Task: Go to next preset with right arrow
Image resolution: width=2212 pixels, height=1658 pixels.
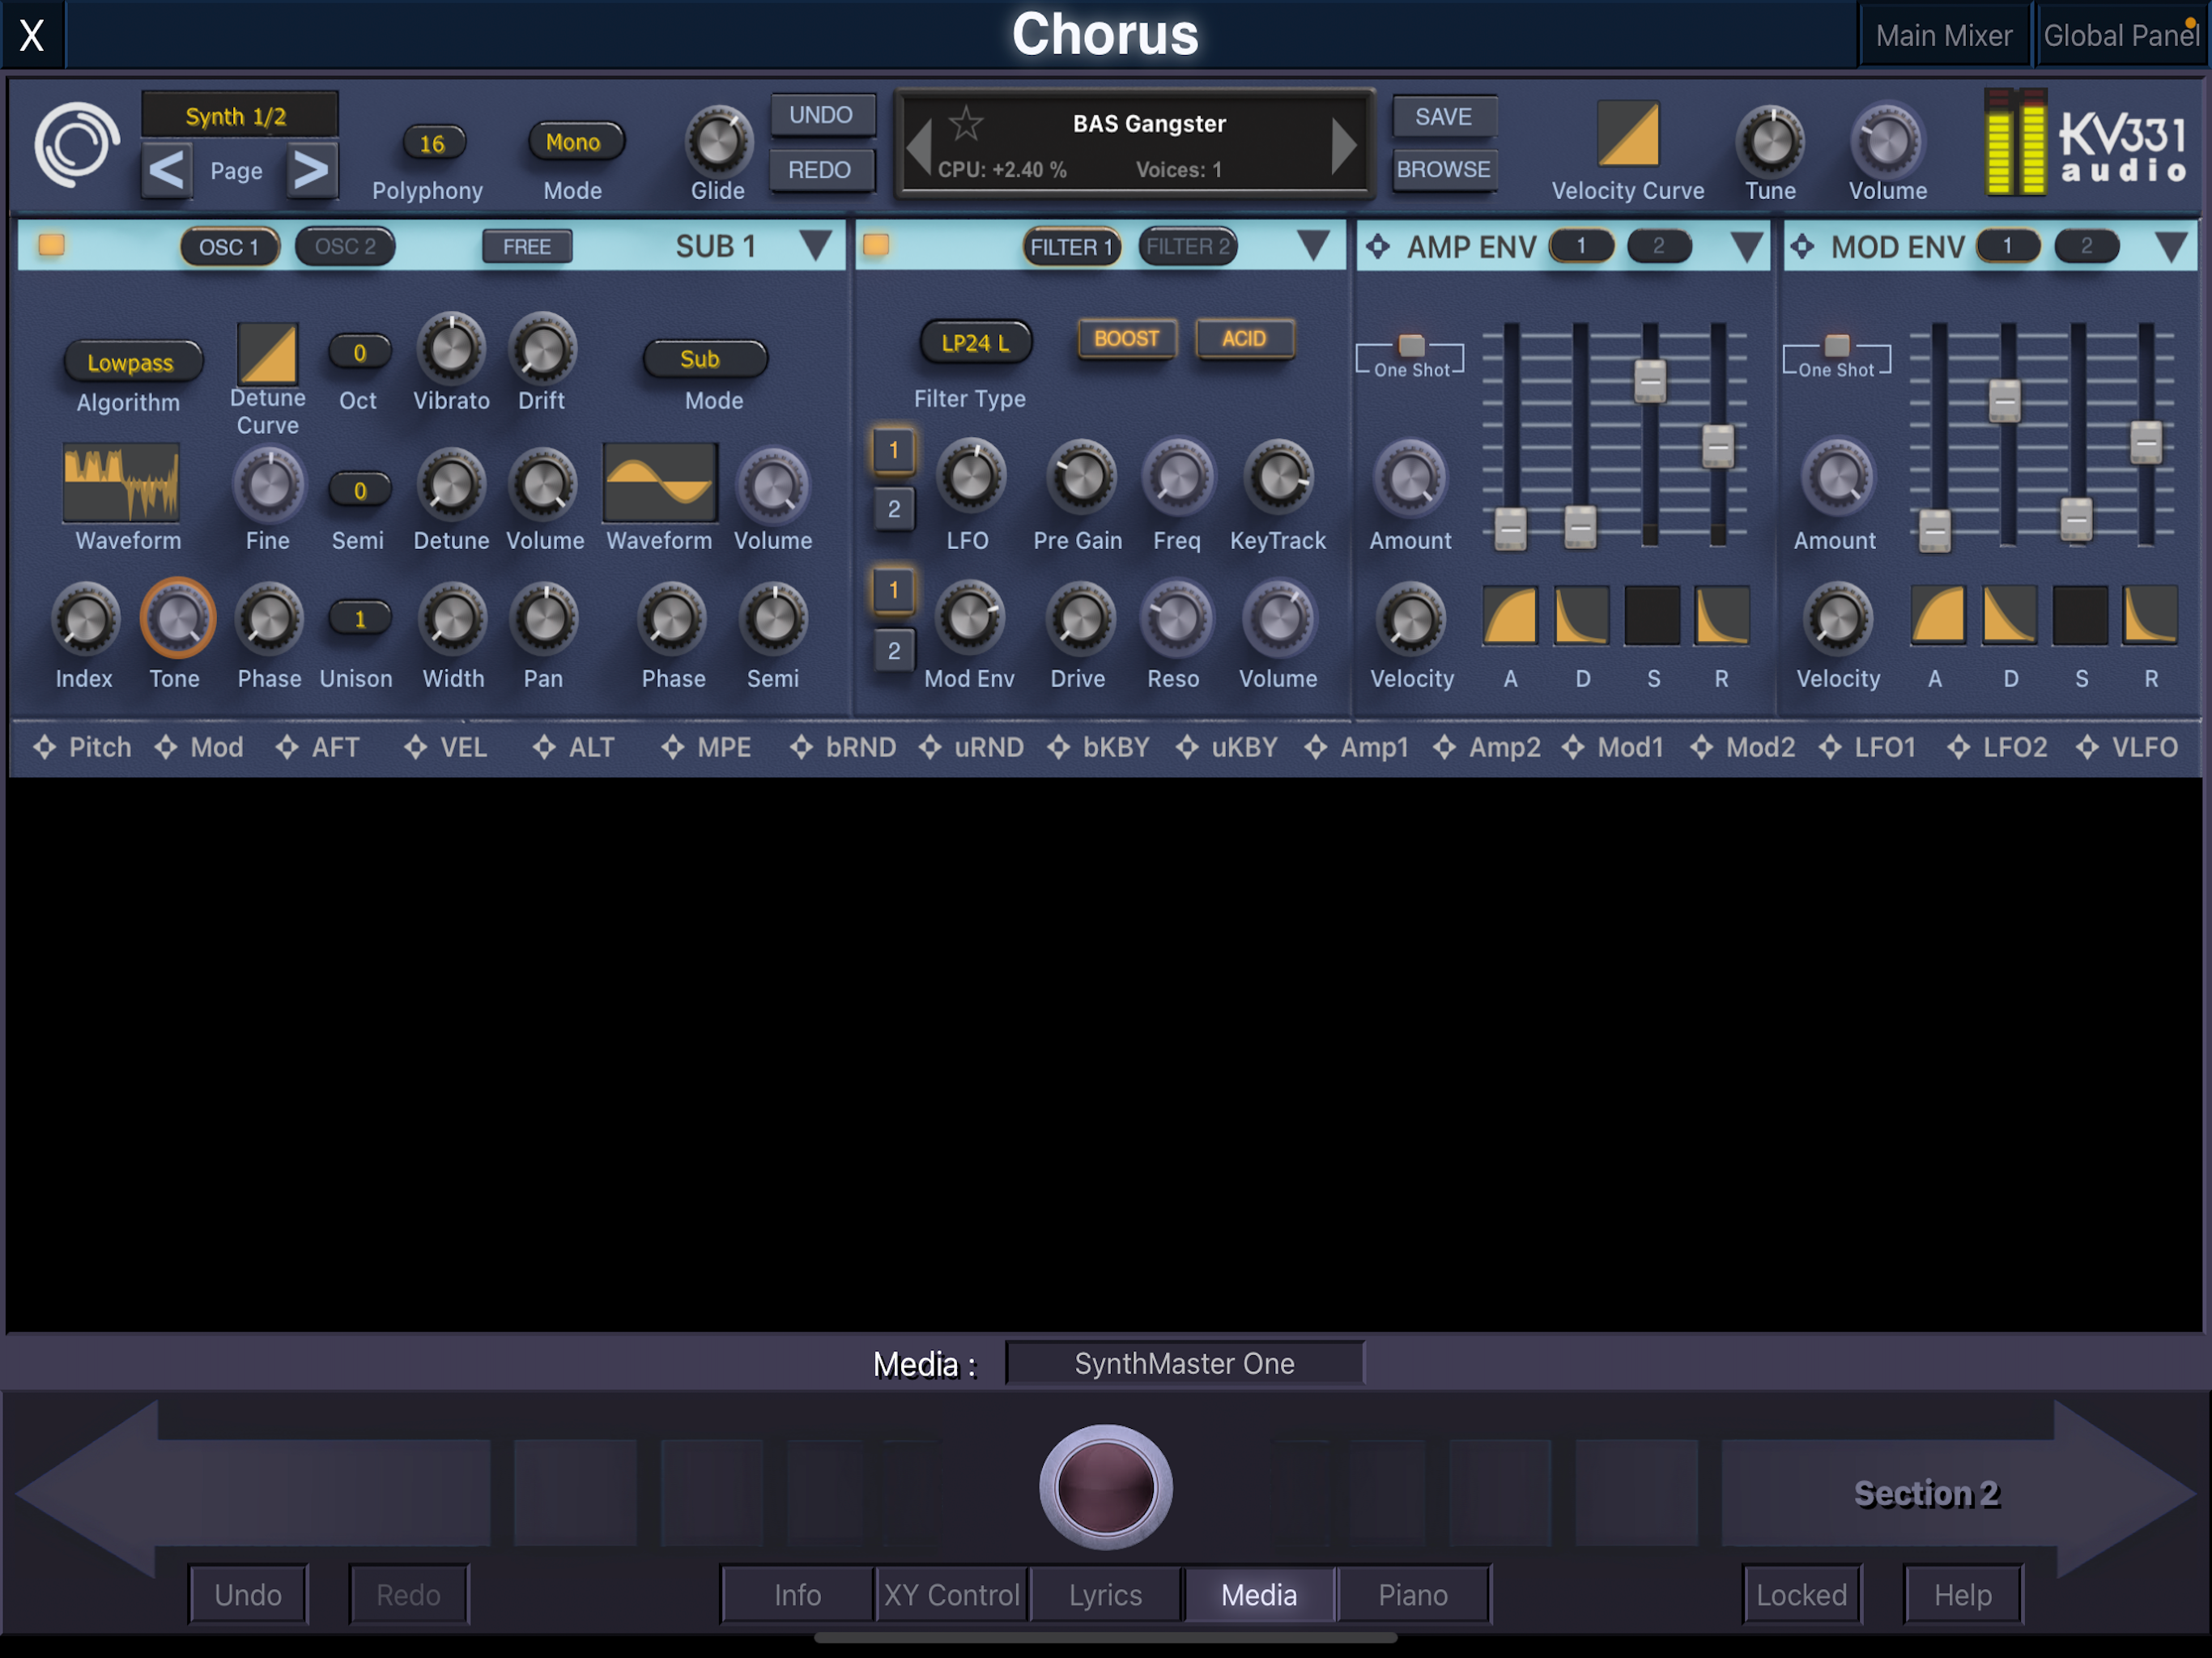Action: (x=1344, y=146)
